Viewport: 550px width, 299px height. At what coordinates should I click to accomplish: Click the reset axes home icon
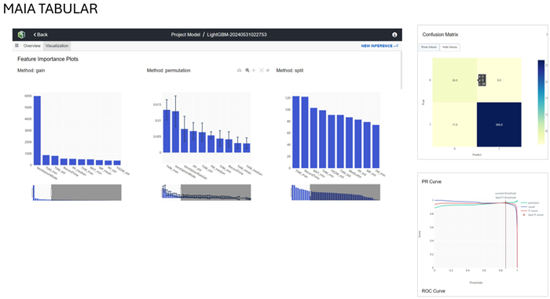[268, 71]
